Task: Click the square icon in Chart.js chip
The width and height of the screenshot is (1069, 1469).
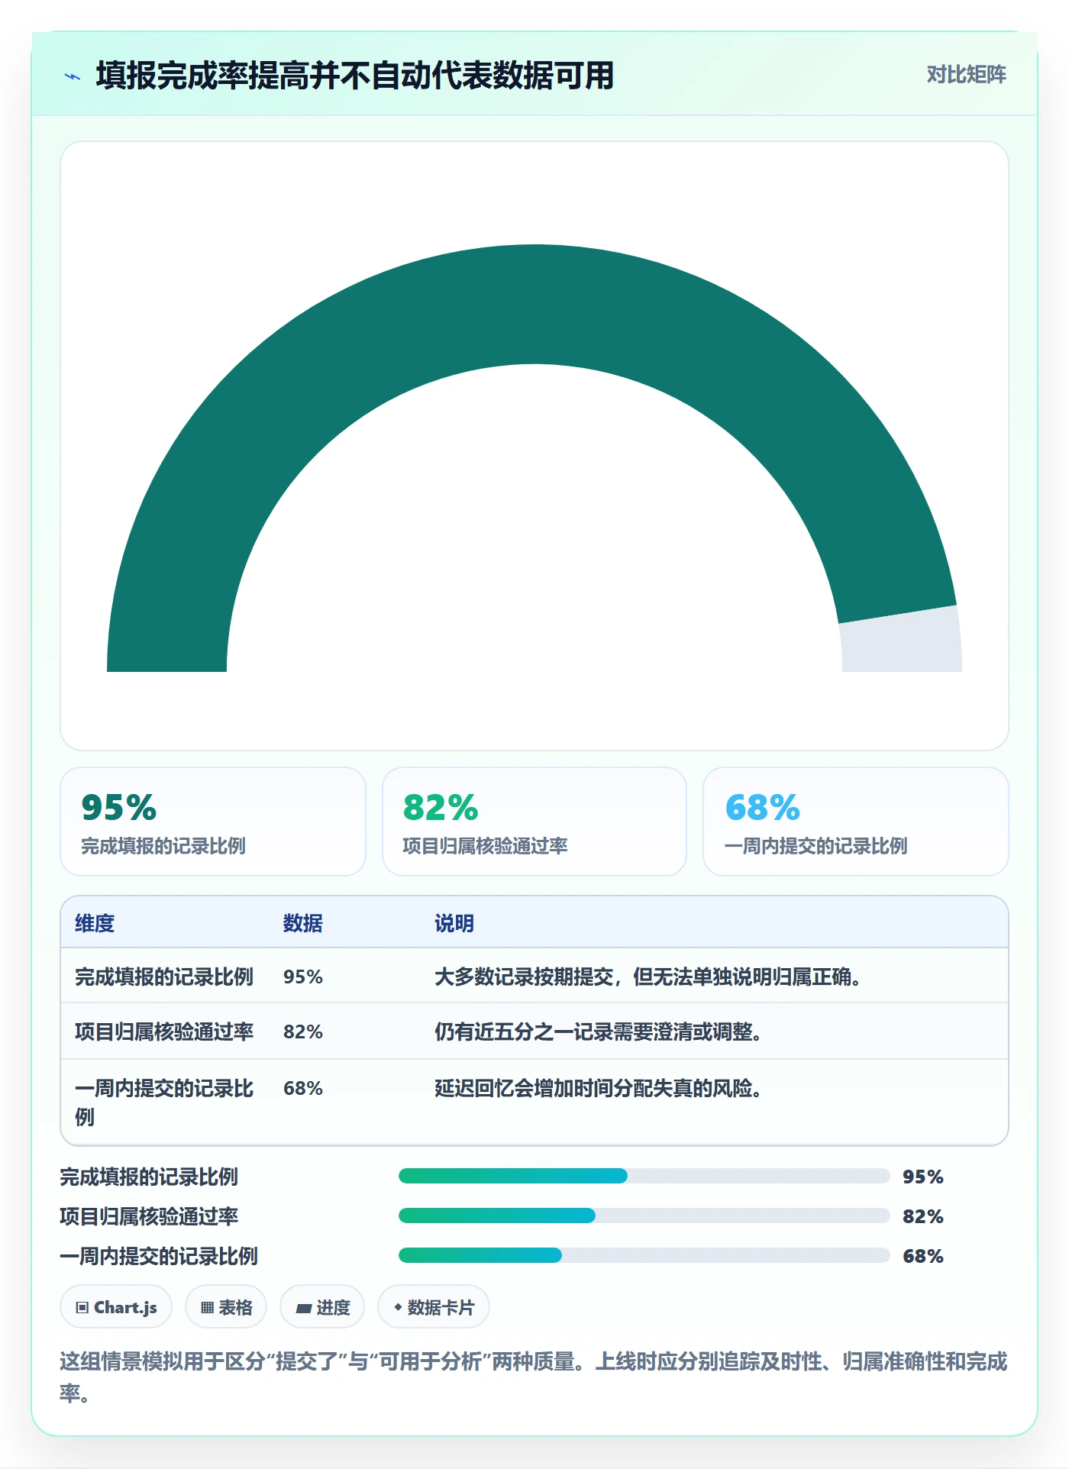Action: point(82,1308)
